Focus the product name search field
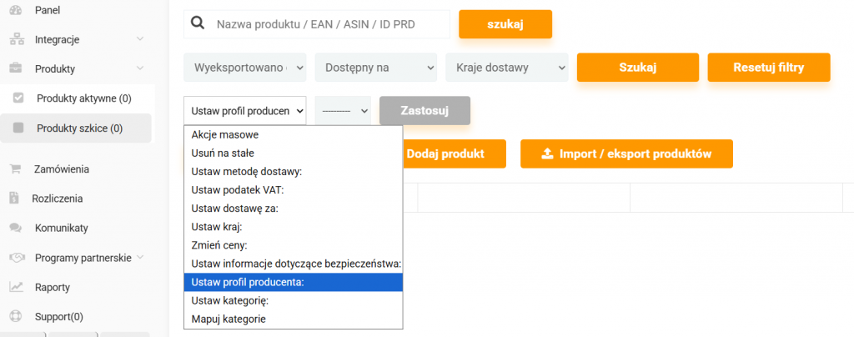 [329, 24]
